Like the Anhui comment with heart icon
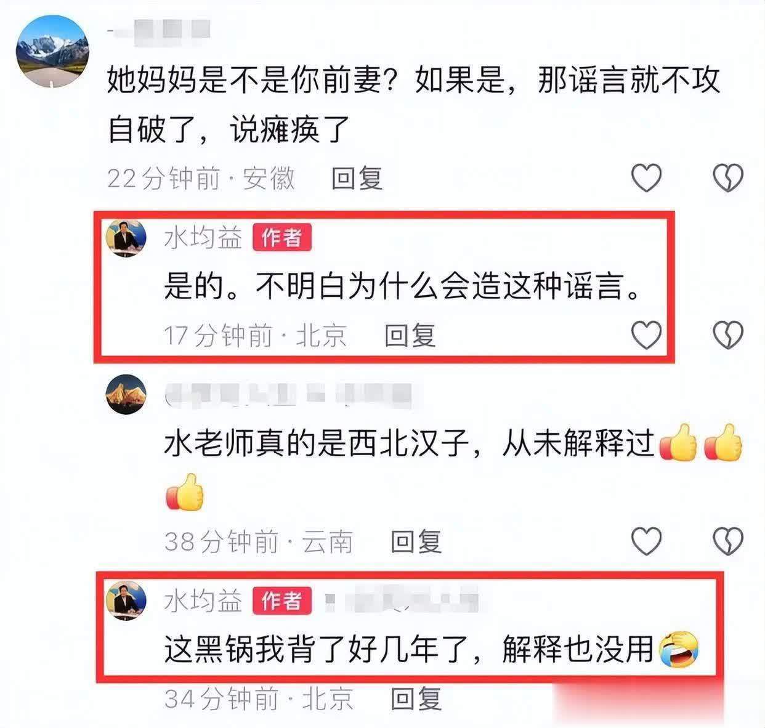765x728 pixels. pyautogui.click(x=647, y=178)
